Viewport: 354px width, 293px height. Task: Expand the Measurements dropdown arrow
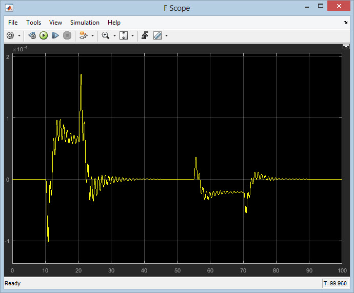166,36
